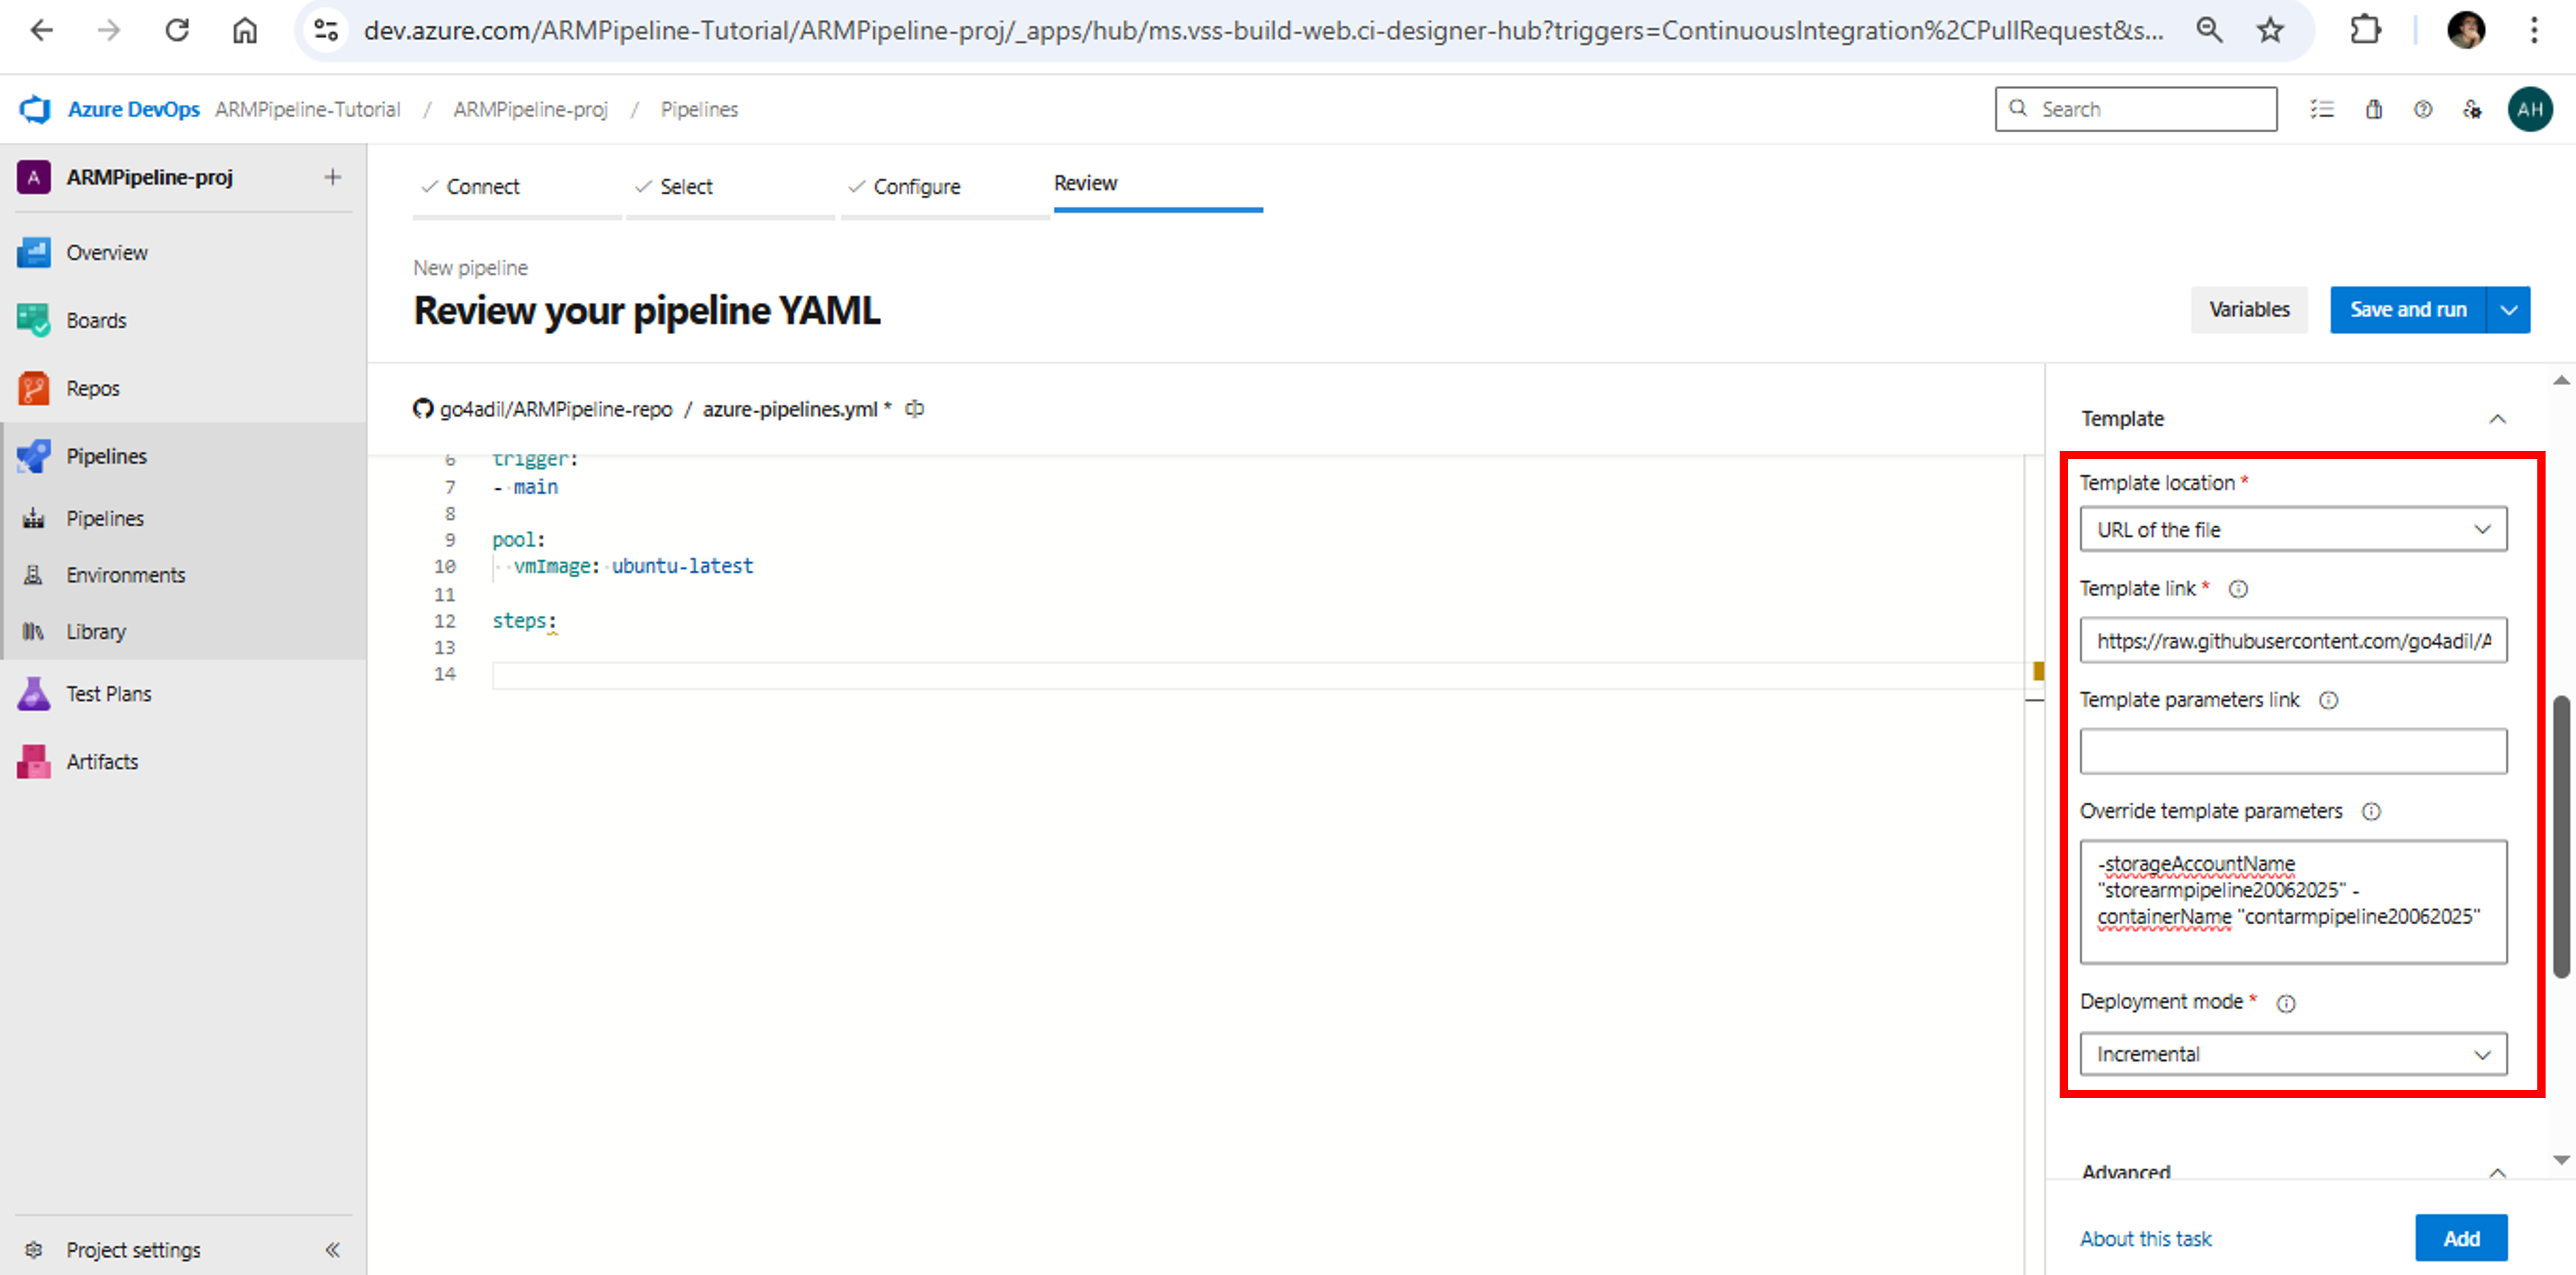
Task: Open Repos from the sidebar
Action: (92, 388)
